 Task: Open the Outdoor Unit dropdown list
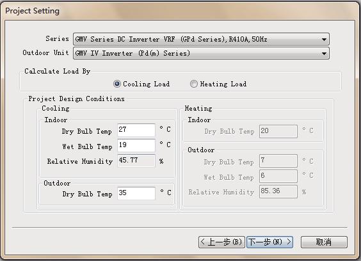pyautogui.click(x=201, y=53)
